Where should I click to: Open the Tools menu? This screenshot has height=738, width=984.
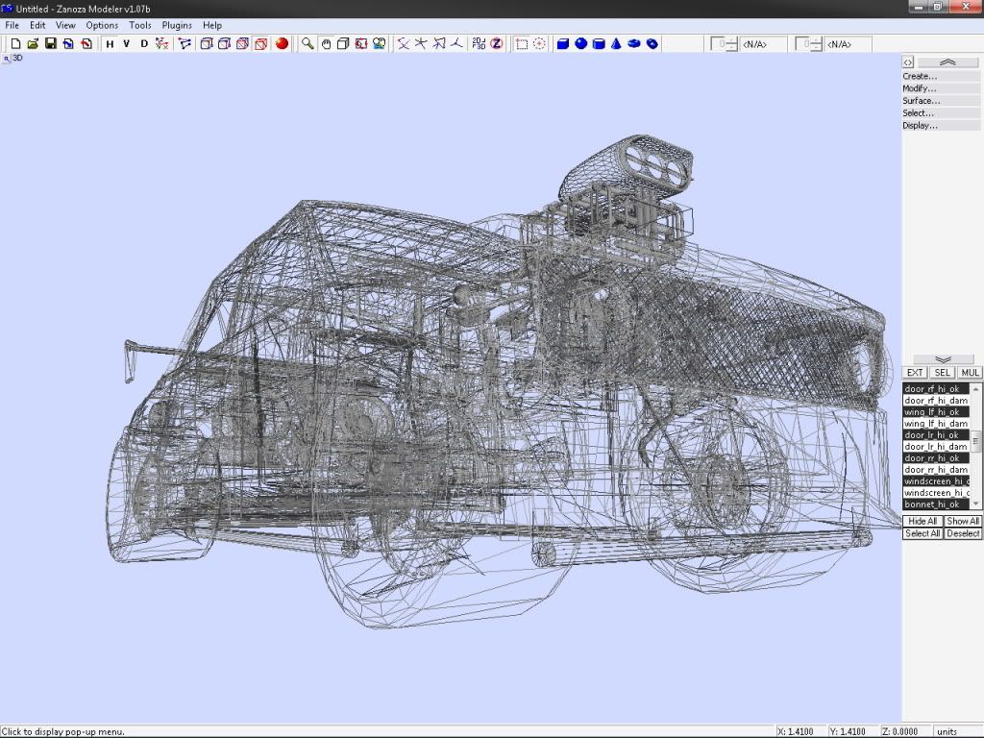coord(140,25)
